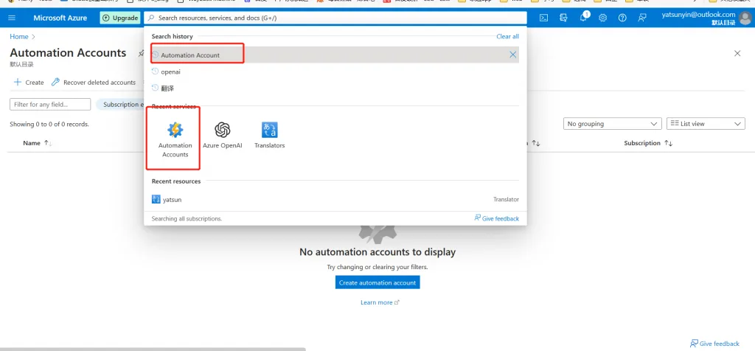Click the translator icon next to yatsun
755x351 pixels.
click(x=156, y=199)
